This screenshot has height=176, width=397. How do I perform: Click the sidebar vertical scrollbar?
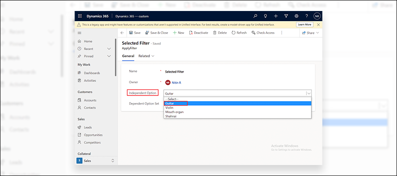click(x=116, y=57)
